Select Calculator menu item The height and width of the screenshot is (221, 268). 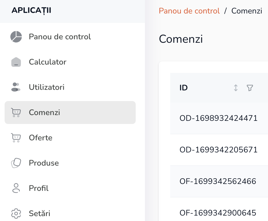point(47,62)
